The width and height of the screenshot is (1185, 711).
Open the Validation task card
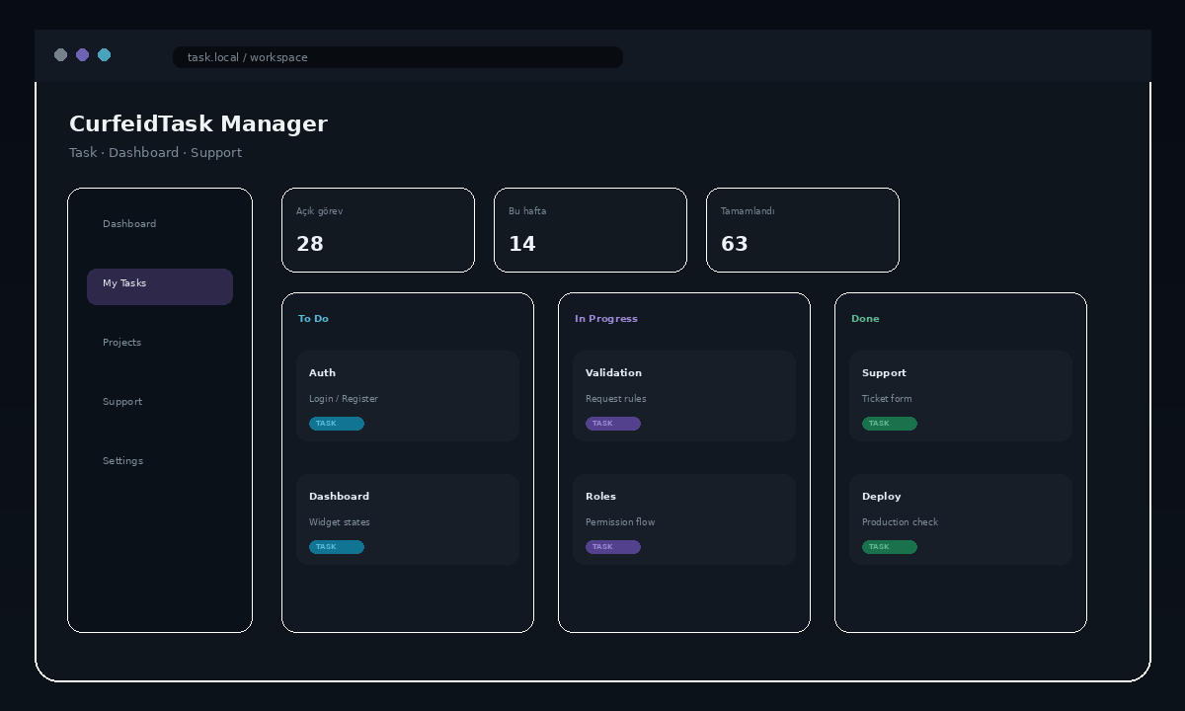pyautogui.click(x=684, y=396)
